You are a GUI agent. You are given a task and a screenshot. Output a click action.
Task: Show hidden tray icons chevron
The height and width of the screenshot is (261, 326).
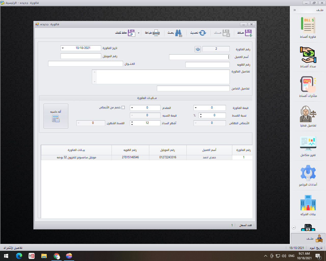(266, 256)
